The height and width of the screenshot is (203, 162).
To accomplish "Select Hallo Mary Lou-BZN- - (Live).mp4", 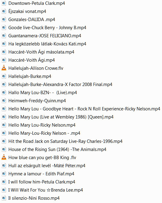I will click(x=43, y=93).
